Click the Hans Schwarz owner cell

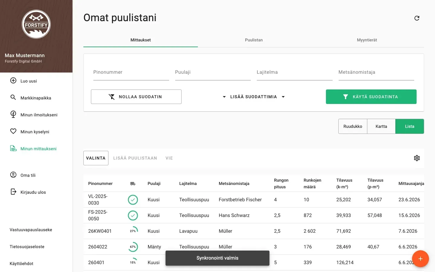(234, 215)
